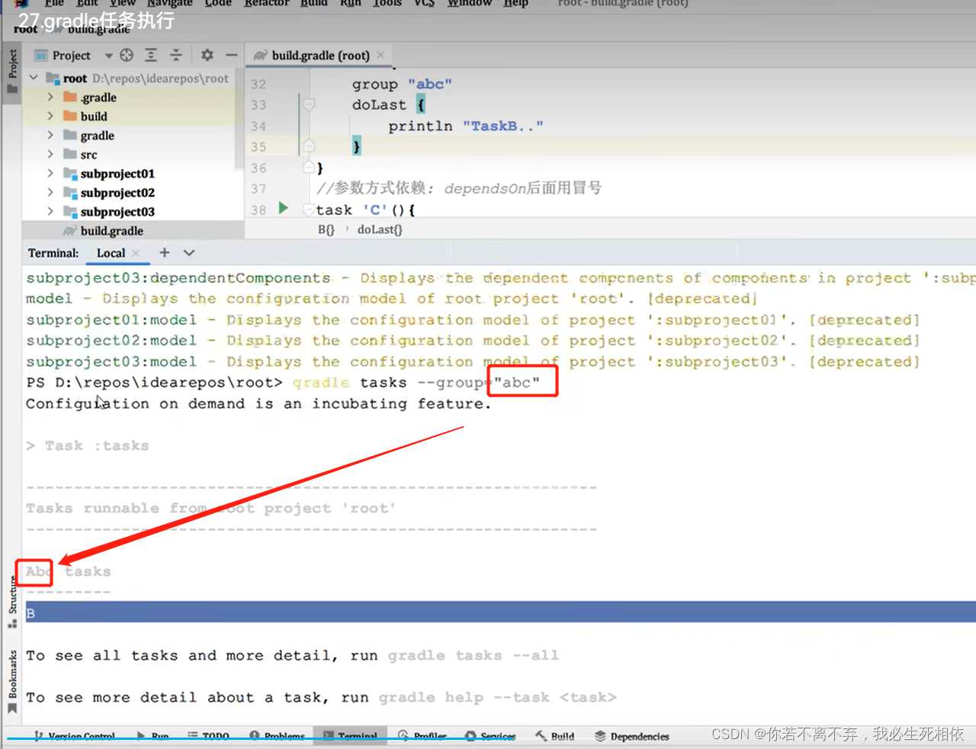Open the Version Control tool window
976x749 pixels.
(x=74, y=736)
